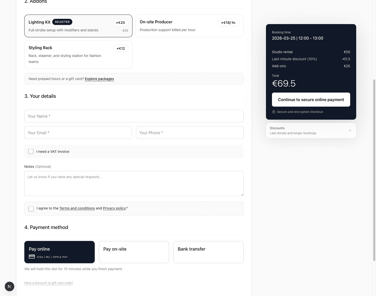
Task: Click the card icon in Pay online tile
Action: [32, 257]
